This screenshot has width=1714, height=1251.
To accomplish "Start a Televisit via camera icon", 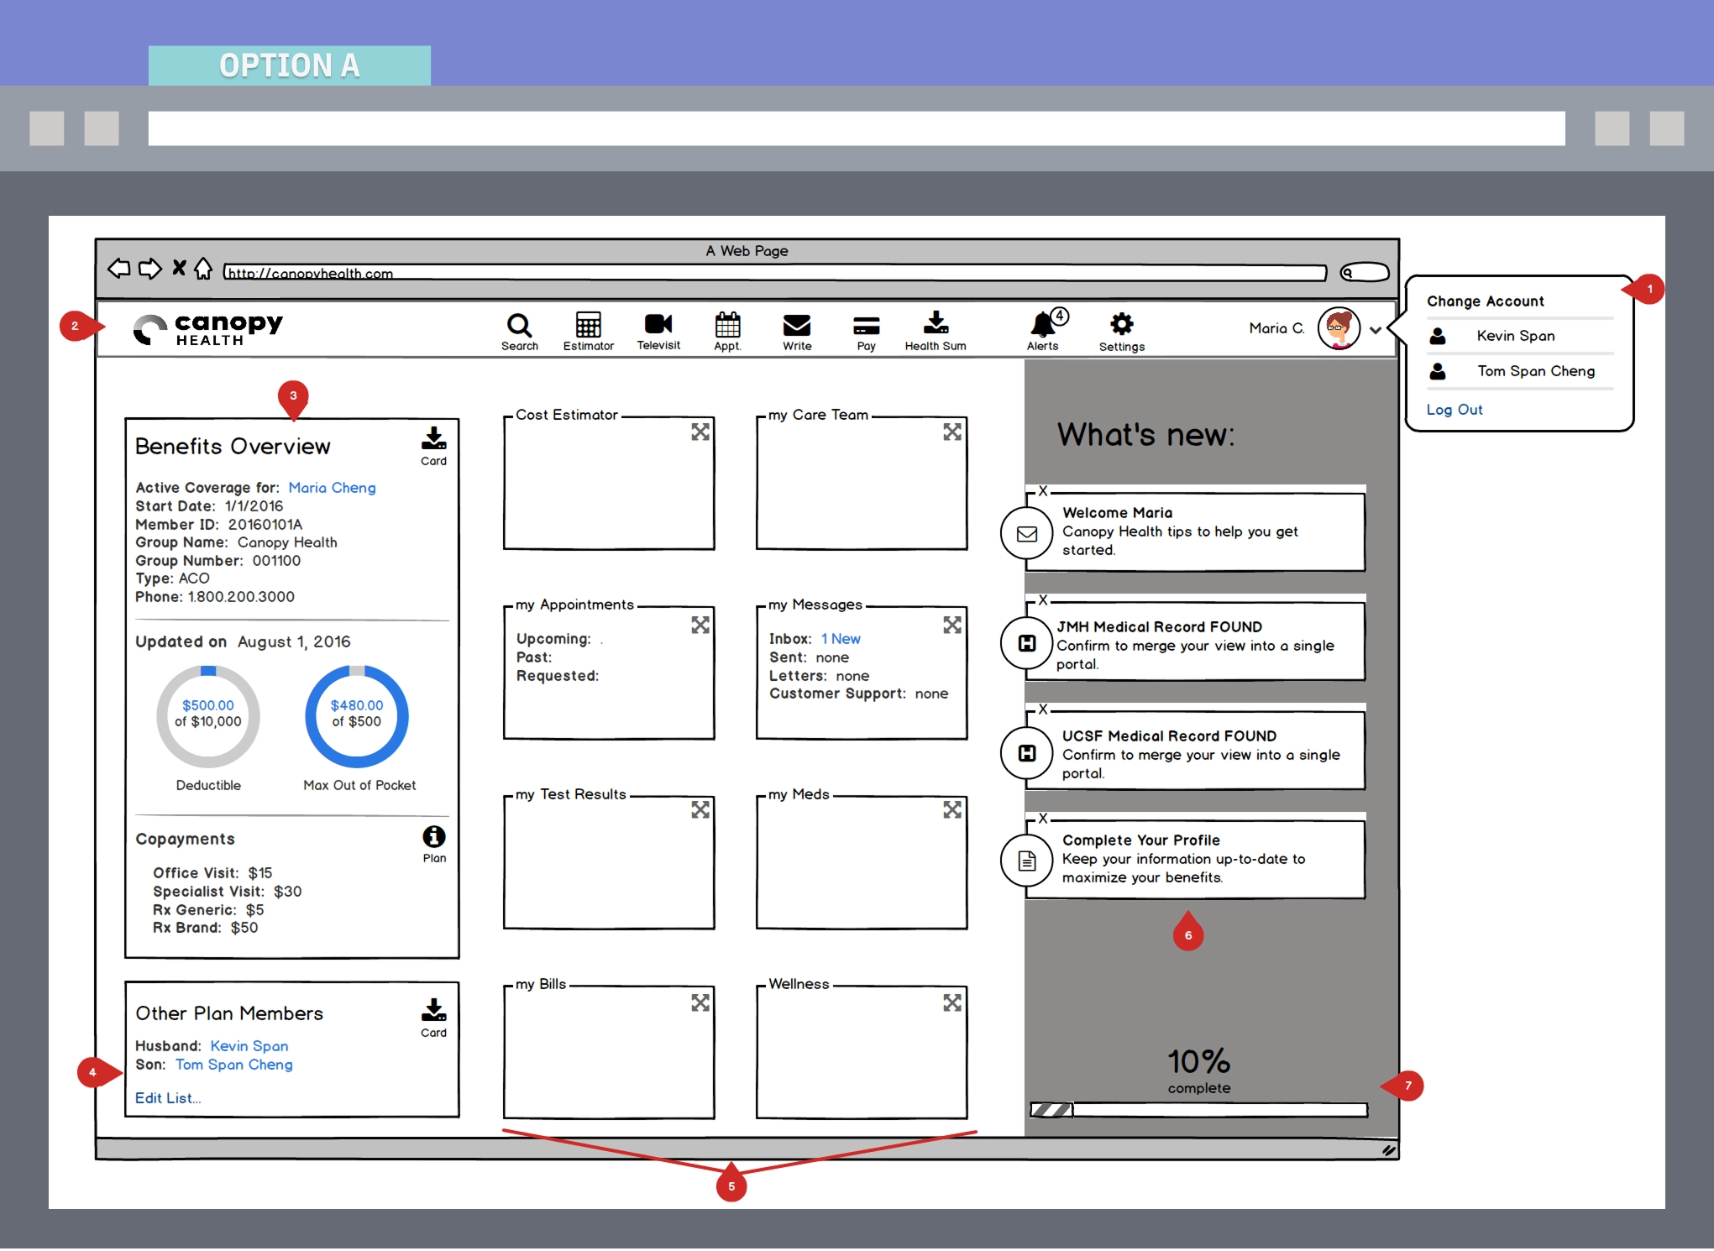I will point(658,332).
